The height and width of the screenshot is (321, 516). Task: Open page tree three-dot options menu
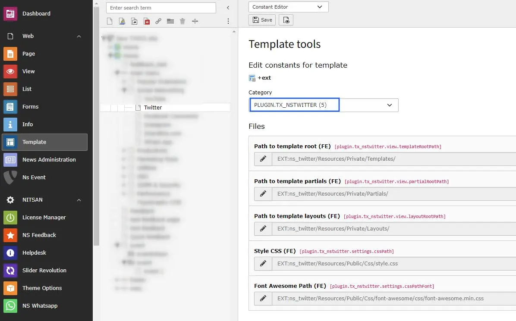(228, 22)
